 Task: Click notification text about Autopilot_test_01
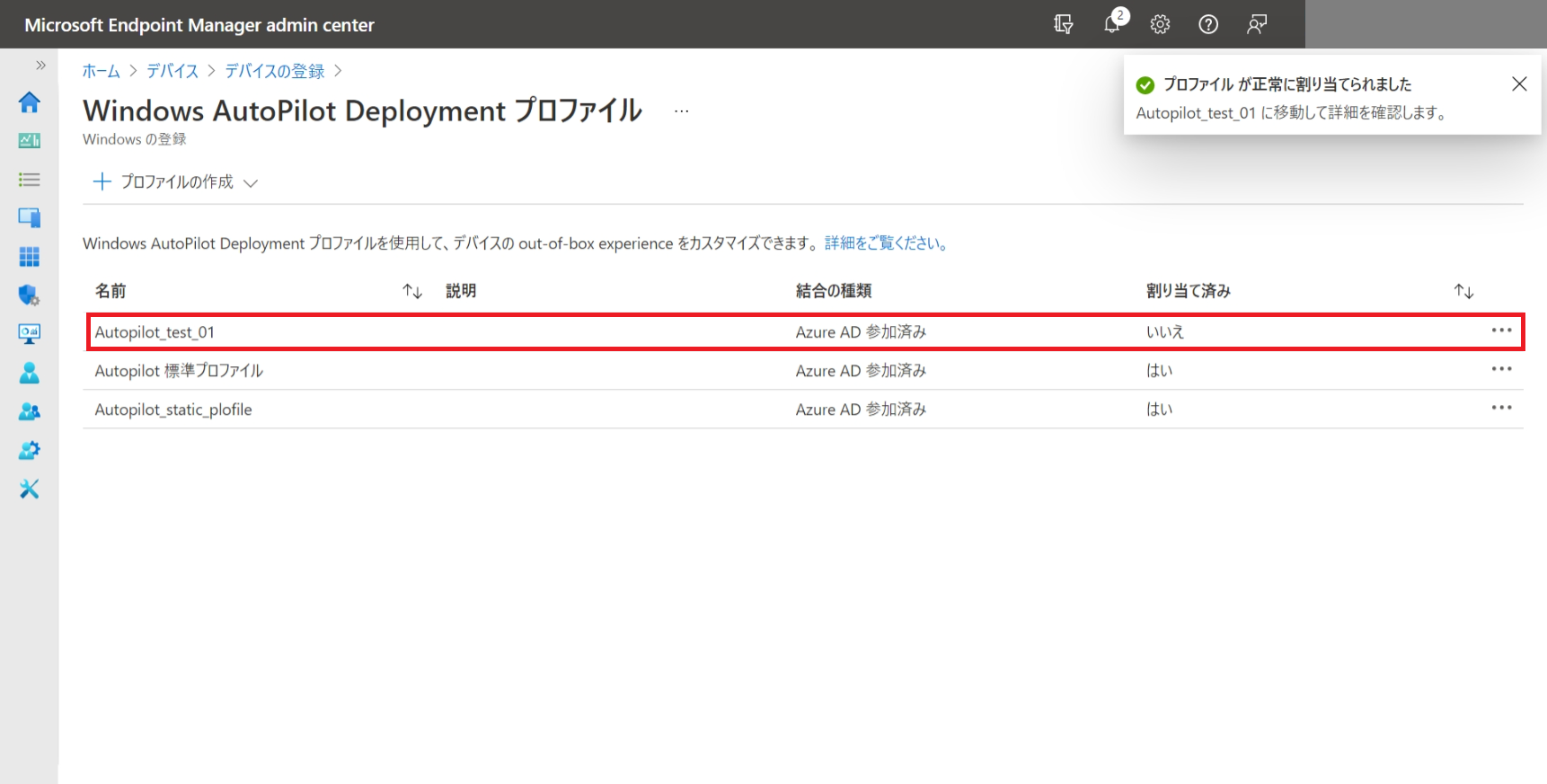[1292, 113]
